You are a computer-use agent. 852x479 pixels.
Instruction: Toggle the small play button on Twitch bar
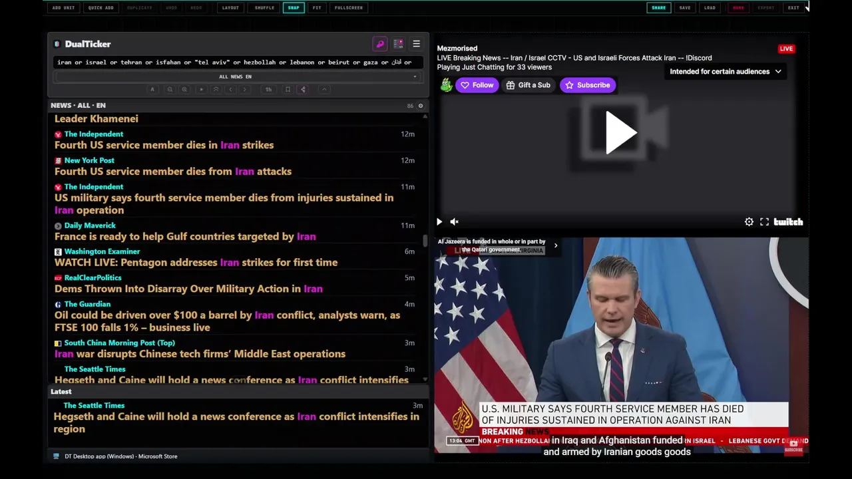pyautogui.click(x=439, y=222)
